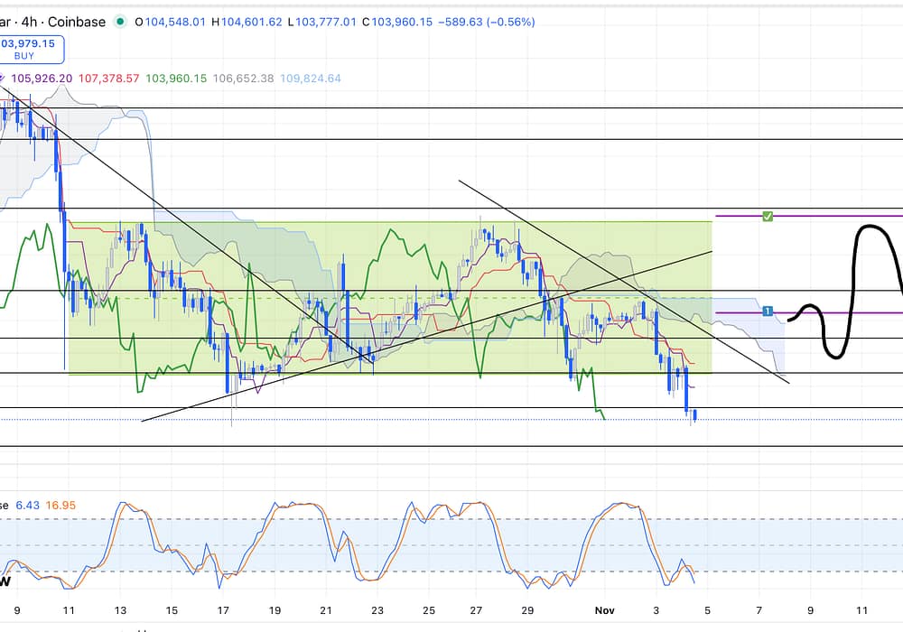Click date 17 on the time axis

pyautogui.click(x=224, y=610)
